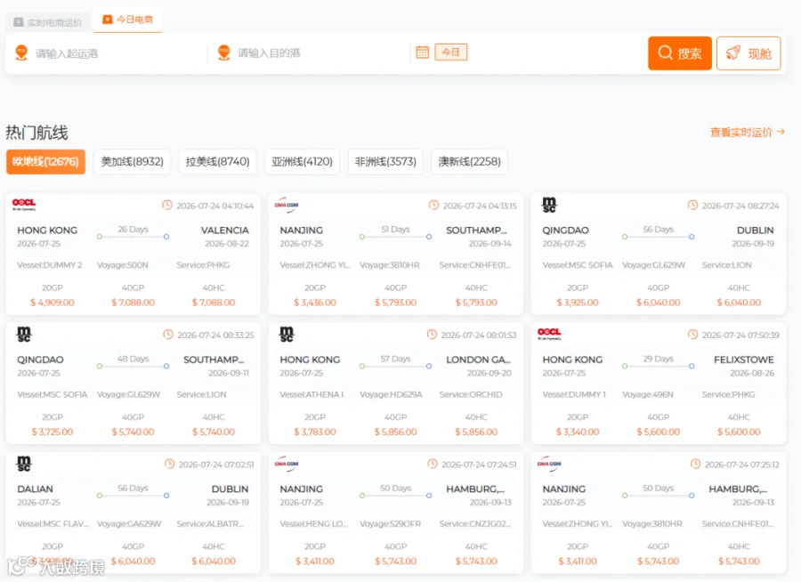Open the calendar date picker icon

point(423,53)
